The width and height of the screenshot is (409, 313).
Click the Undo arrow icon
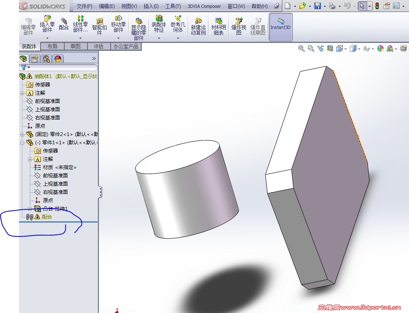pyautogui.click(x=347, y=6)
